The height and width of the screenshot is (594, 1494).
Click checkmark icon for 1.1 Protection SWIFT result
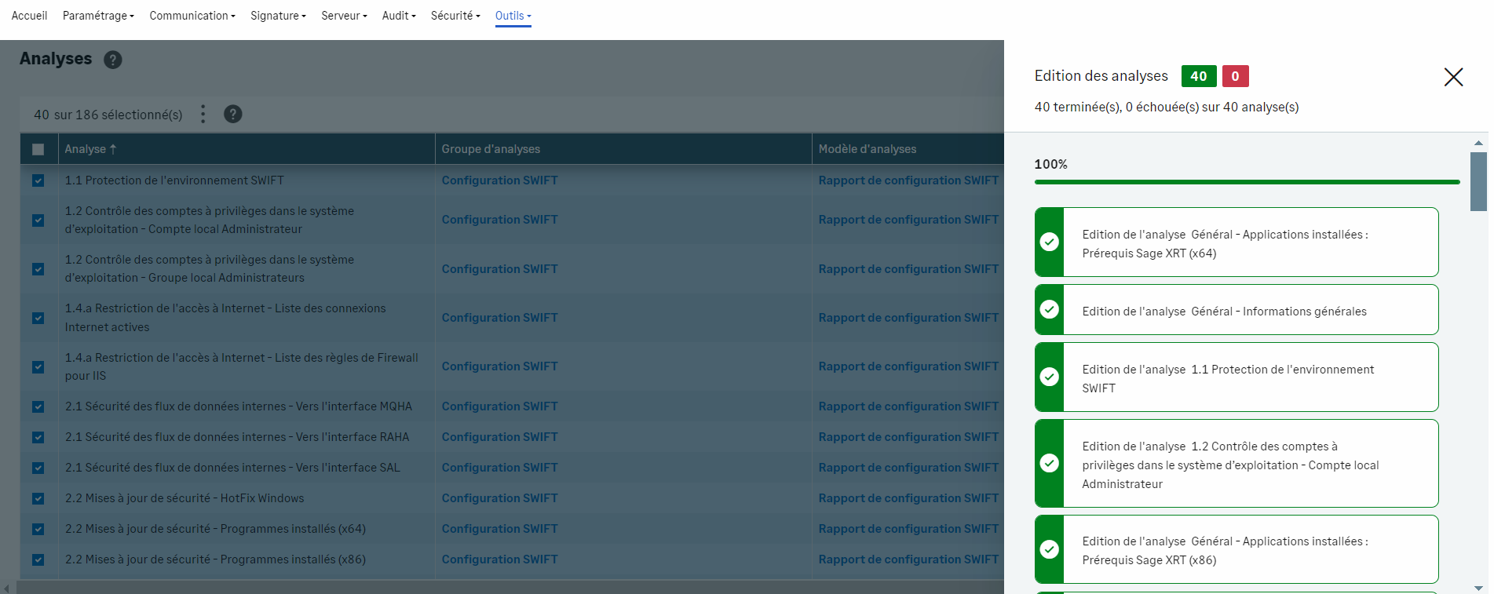click(1050, 377)
